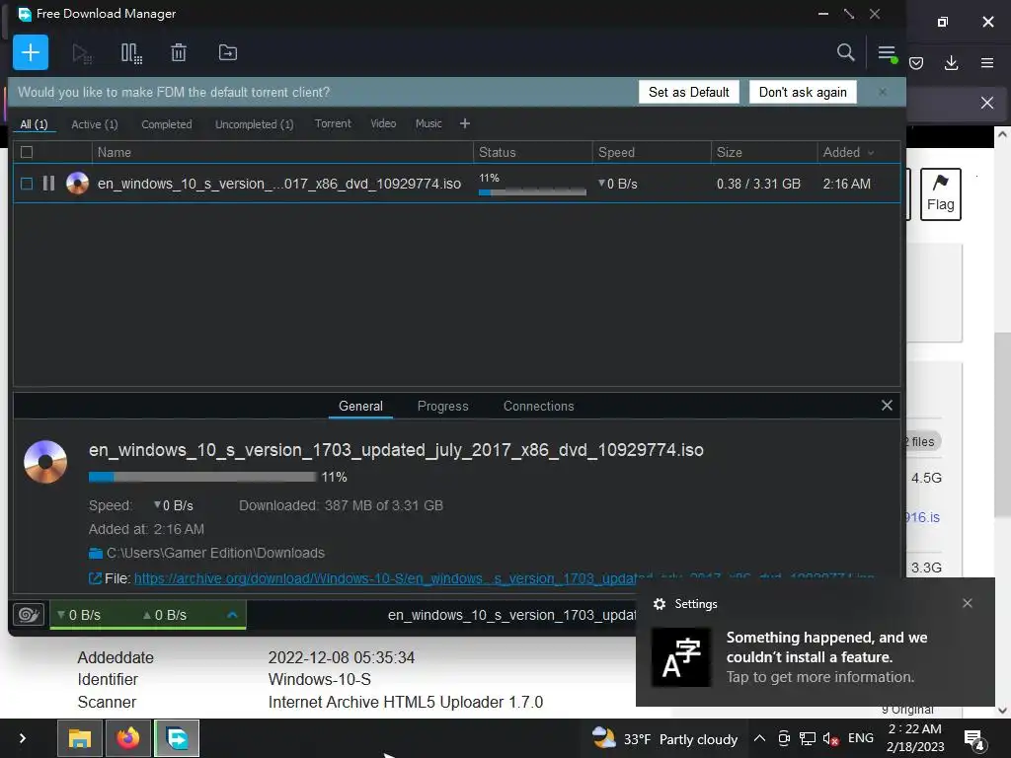Image resolution: width=1011 pixels, height=758 pixels.
Task: Open network tray icon
Action: 808,738
